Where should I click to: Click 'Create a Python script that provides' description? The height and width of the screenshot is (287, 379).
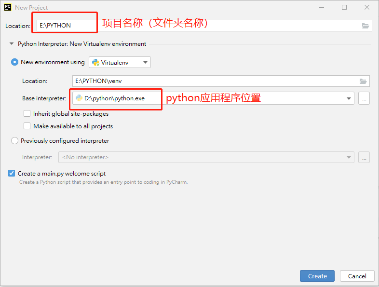104,182
